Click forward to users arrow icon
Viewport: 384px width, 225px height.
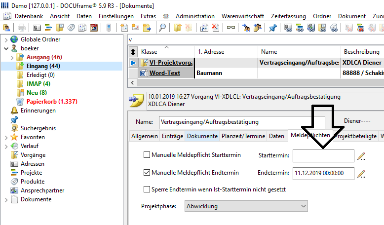(x=246, y=28)
